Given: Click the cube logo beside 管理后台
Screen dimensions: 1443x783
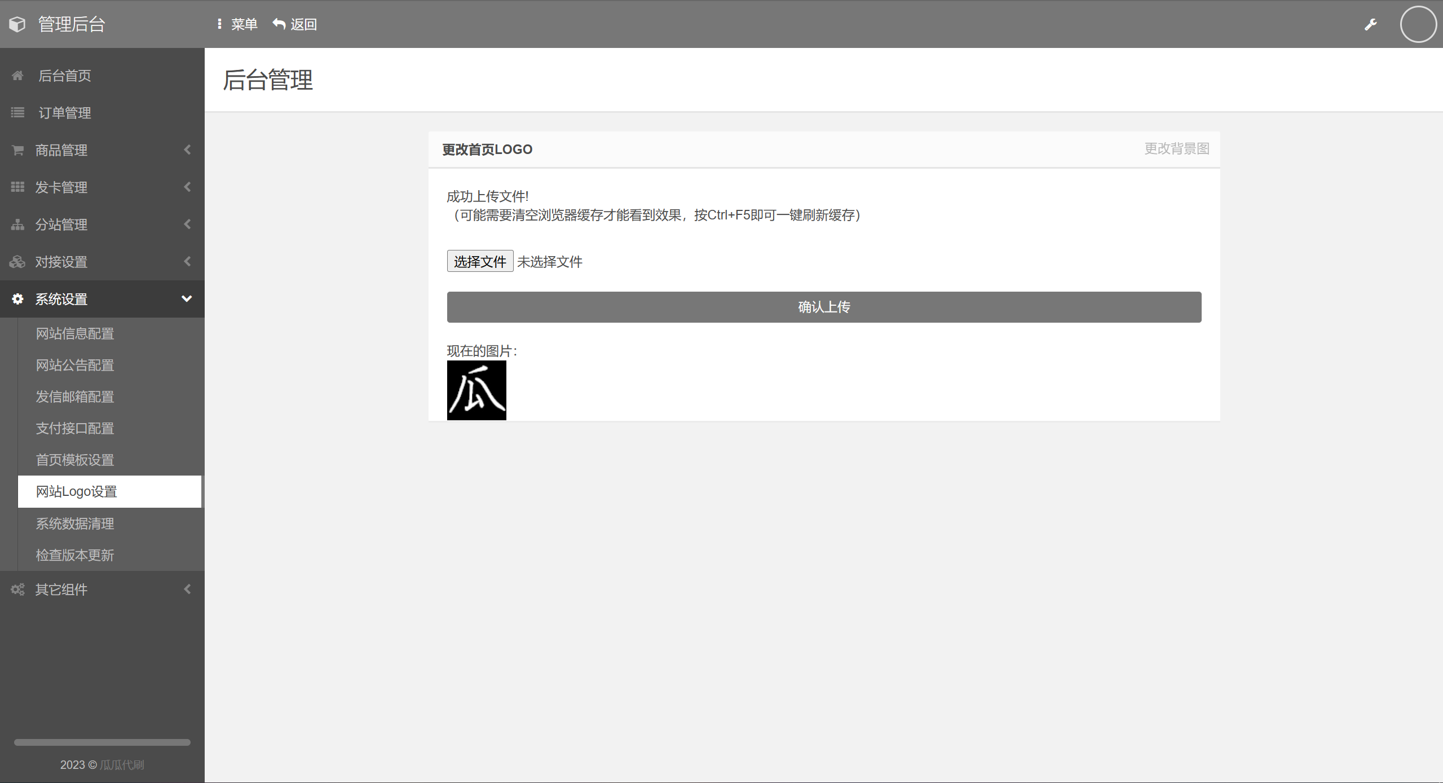Looking at the screenshot, I should tap(17, 24).
